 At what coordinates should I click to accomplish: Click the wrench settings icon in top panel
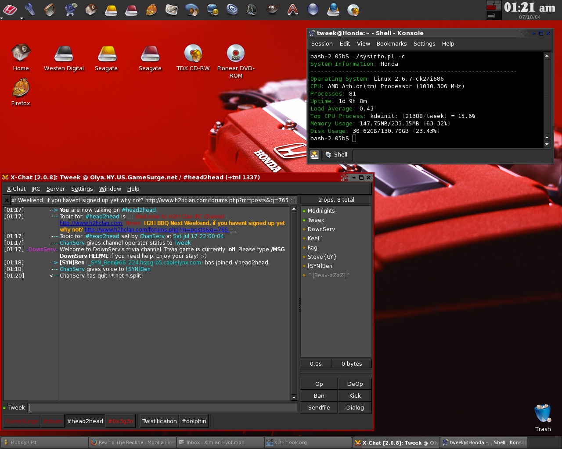coord(30,9)
